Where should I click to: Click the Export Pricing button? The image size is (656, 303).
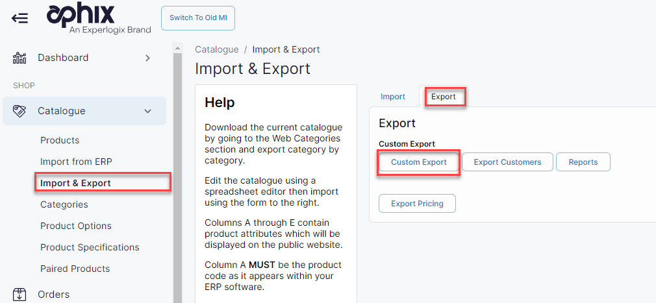(417, 204)
